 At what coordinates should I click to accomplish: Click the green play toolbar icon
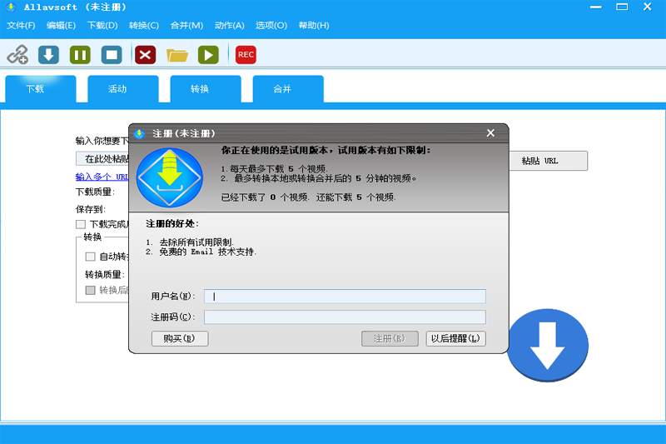click(x=208, y=55)
